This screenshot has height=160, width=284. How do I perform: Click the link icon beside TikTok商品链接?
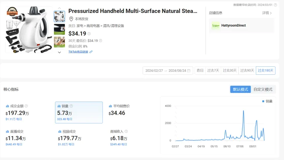pyautogui.click(x=91, y=52)
